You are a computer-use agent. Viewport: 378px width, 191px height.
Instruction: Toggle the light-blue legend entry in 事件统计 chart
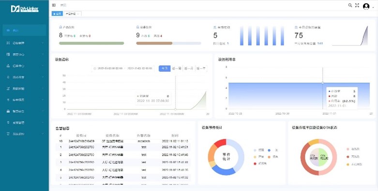pyautogui.click(x=259, y=150)
